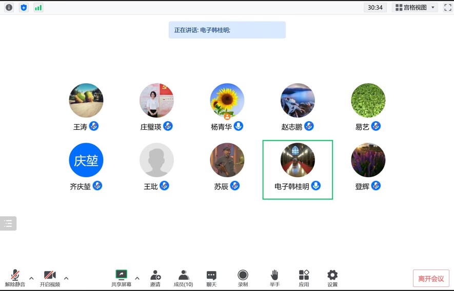Viewport: 454px width, 291px height.
Task: Expand video options arrow next to 开启视频
Action: (66, 278)
